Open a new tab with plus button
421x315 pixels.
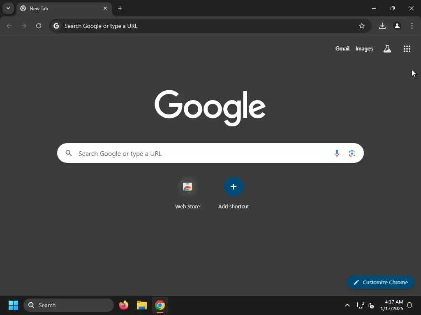pyautogui.click(x=120, y=8)
